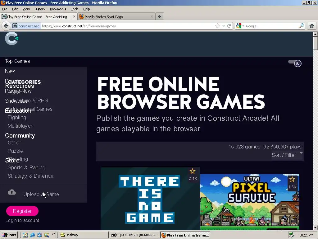Open the Fighting category
The width and height of the screenshot is (318, 239).
pyautogui.click(x=17, y=117)
